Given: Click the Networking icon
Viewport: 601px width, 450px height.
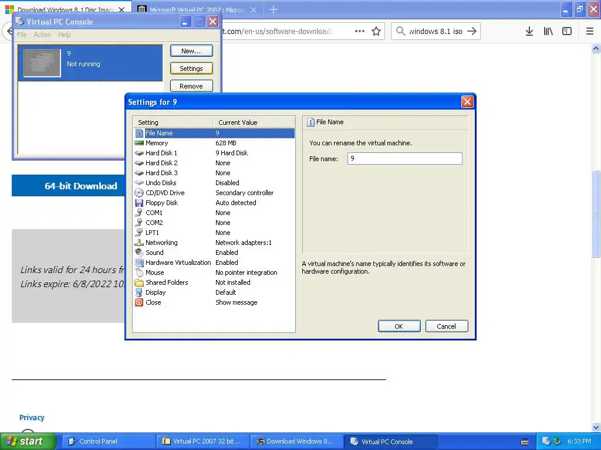Looking at the screenshot, I should coord(139,243).
